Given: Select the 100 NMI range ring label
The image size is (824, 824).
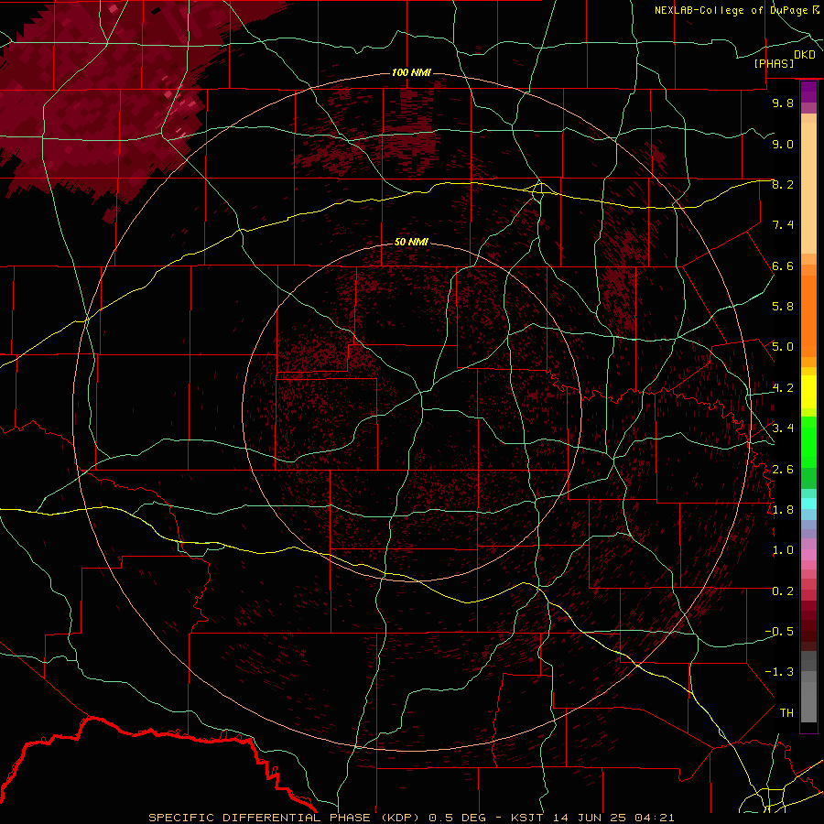Looking at the screenshot, I should click(x=411, y=72).
